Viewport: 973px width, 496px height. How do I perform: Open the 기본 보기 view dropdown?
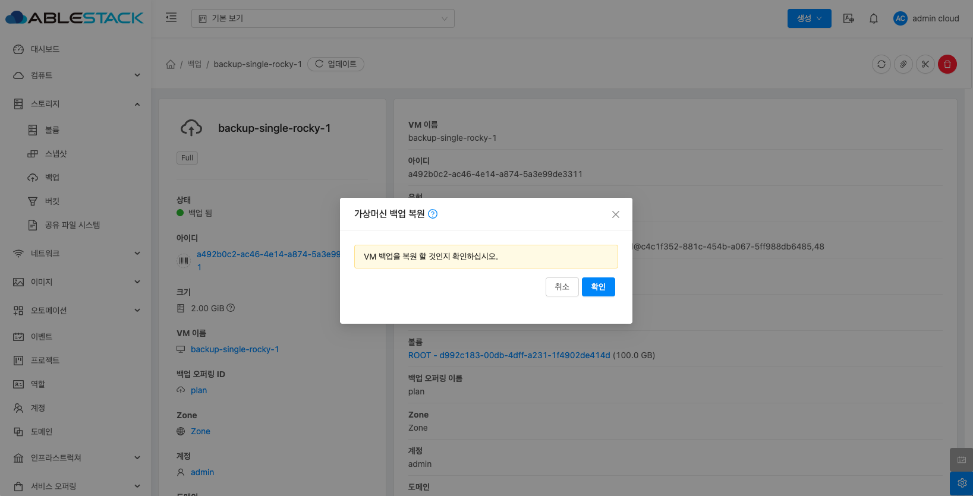[323, 18]
